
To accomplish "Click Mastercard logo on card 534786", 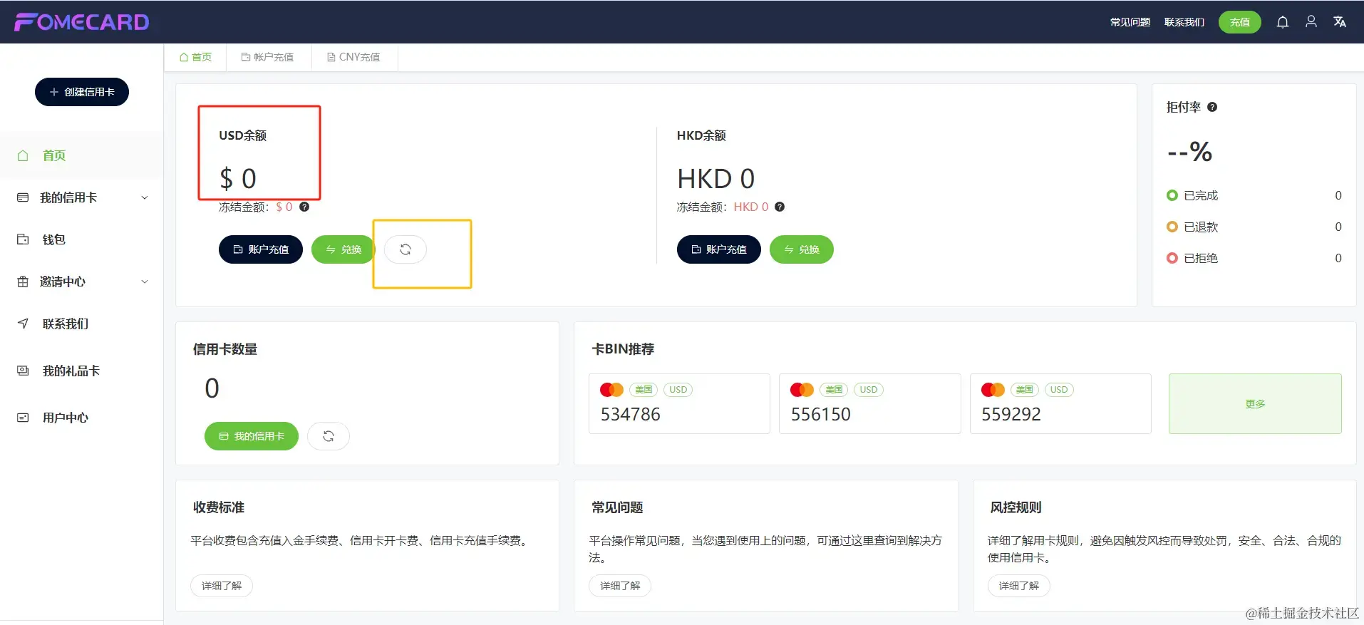I will tap(611, 390).
